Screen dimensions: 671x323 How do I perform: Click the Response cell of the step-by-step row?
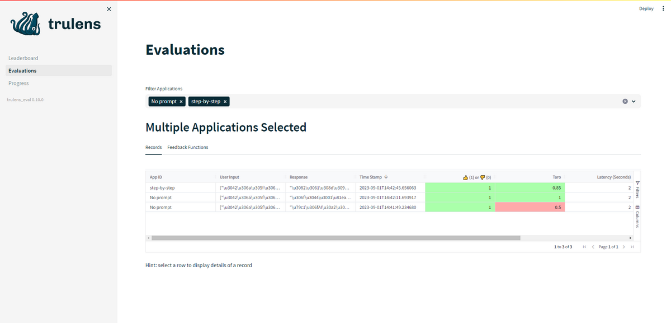point(320,187)
